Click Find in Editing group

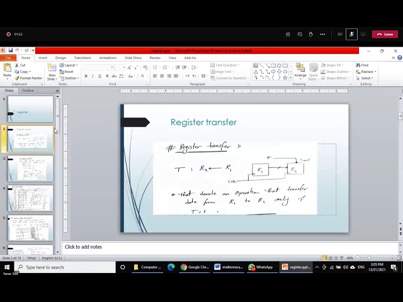pos(362,65)
